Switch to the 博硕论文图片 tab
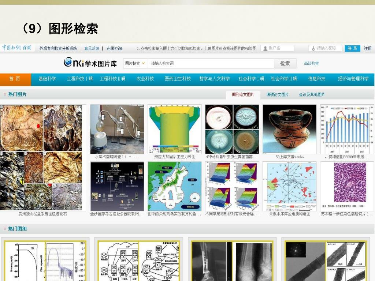The height and width of the screenshot is (281, 375). (x=277, y=95)
